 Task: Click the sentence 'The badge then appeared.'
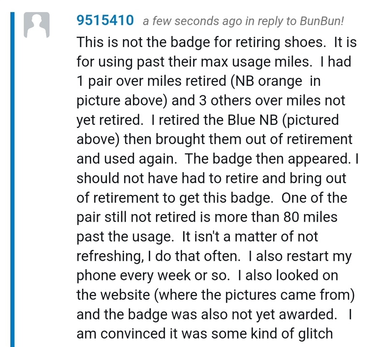(x=268, y=159)
